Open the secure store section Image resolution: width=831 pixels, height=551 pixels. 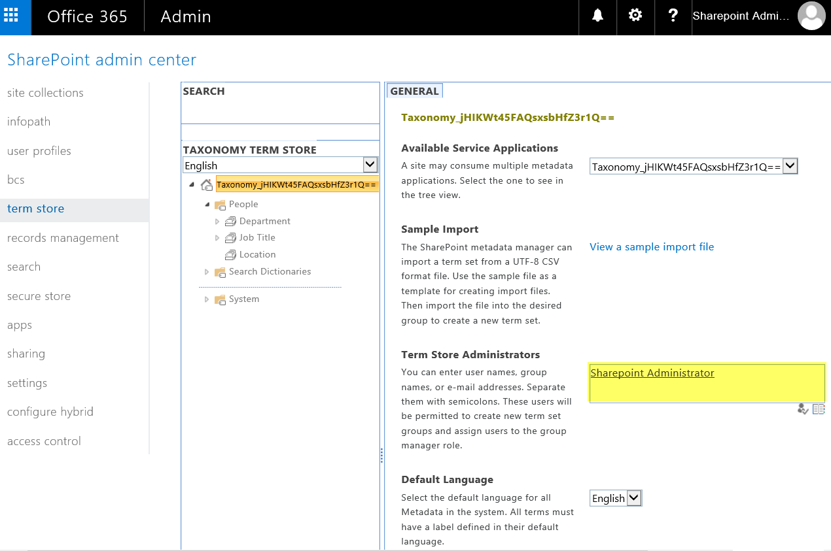pyautogui.click(x=39, y=296)
